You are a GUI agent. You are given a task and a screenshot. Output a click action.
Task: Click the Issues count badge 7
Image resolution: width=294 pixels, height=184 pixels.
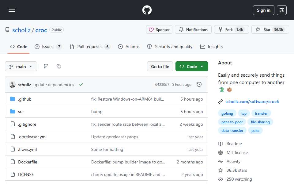point(59,47)
